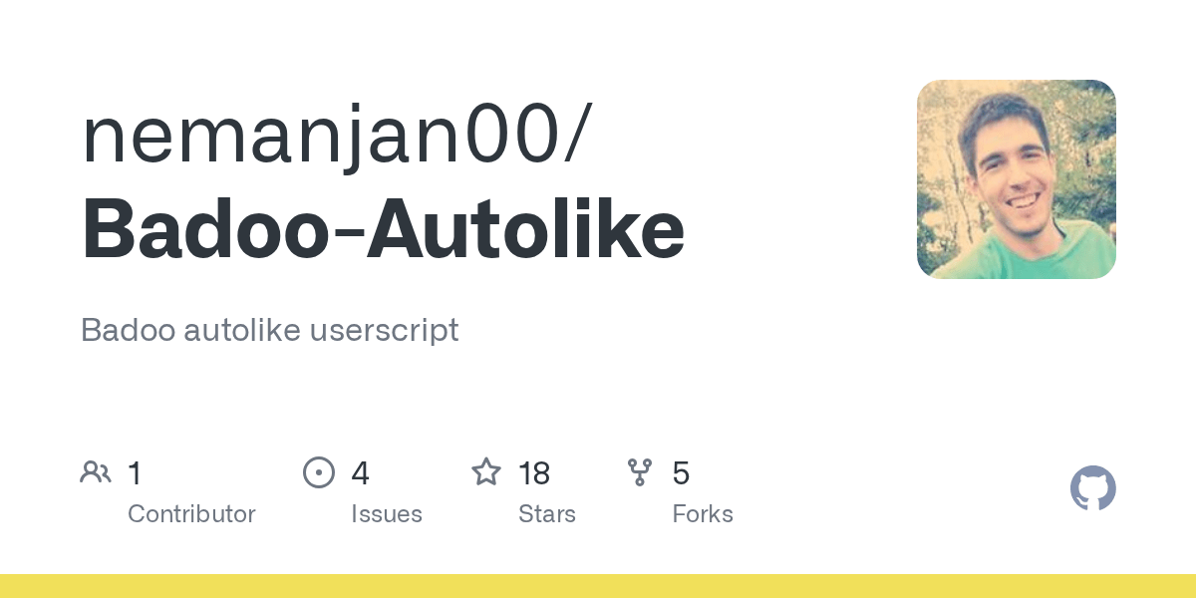This screenshot has height=598, width=1196.
Task: Click the contributor count 1
Action: coord(135,472)
